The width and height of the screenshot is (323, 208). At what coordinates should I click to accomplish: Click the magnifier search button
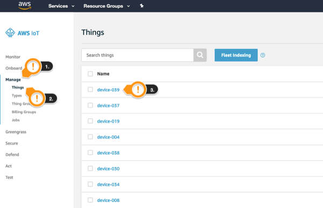200,55
